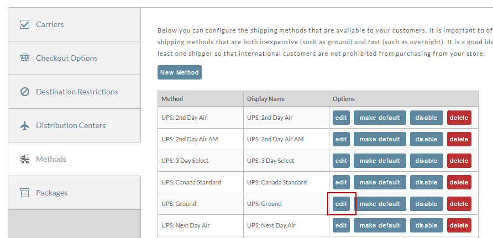Make UPS: 2nd Day Air default

coord(380,118)
